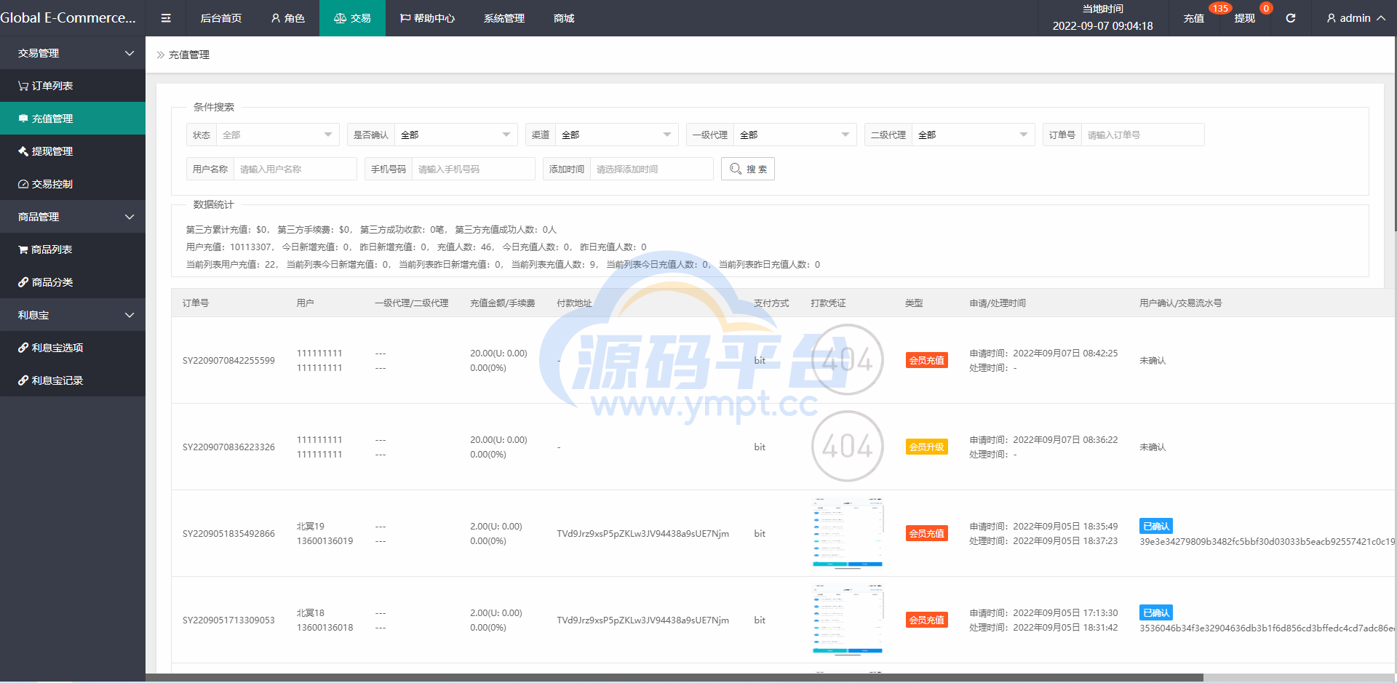
Task: Click the monitor icon beside 充值管理
Action: [23, 119]
